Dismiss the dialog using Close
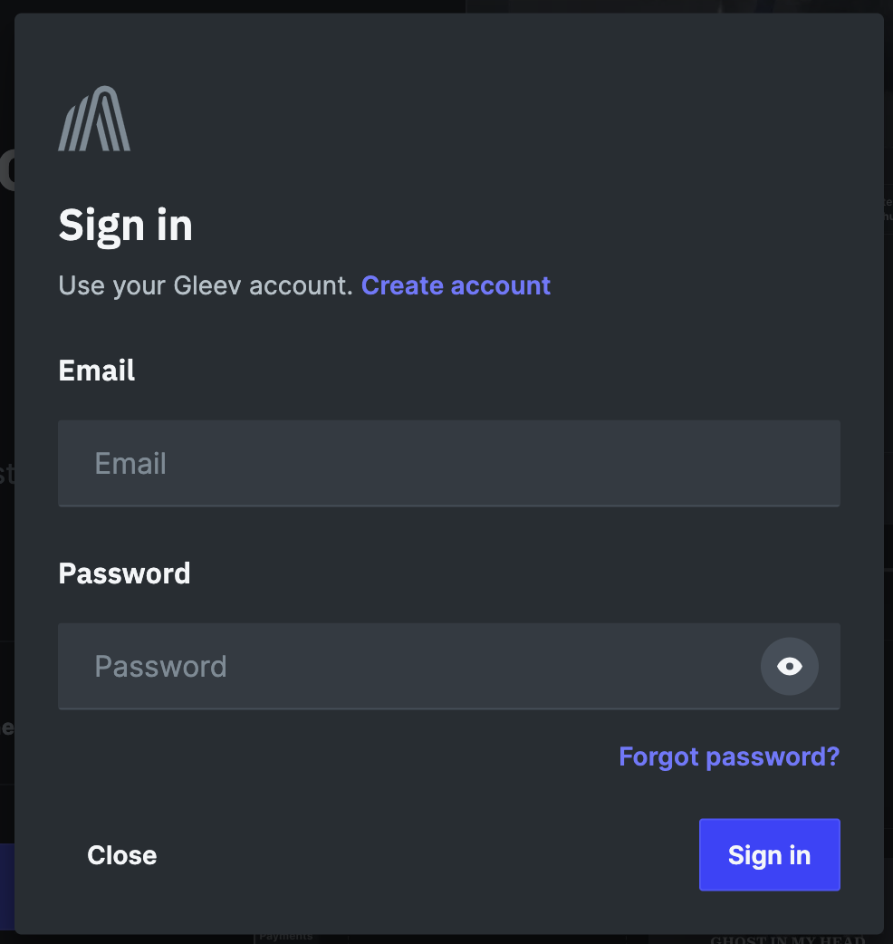Viewport: 893px width, 944px height. [121, 854]
